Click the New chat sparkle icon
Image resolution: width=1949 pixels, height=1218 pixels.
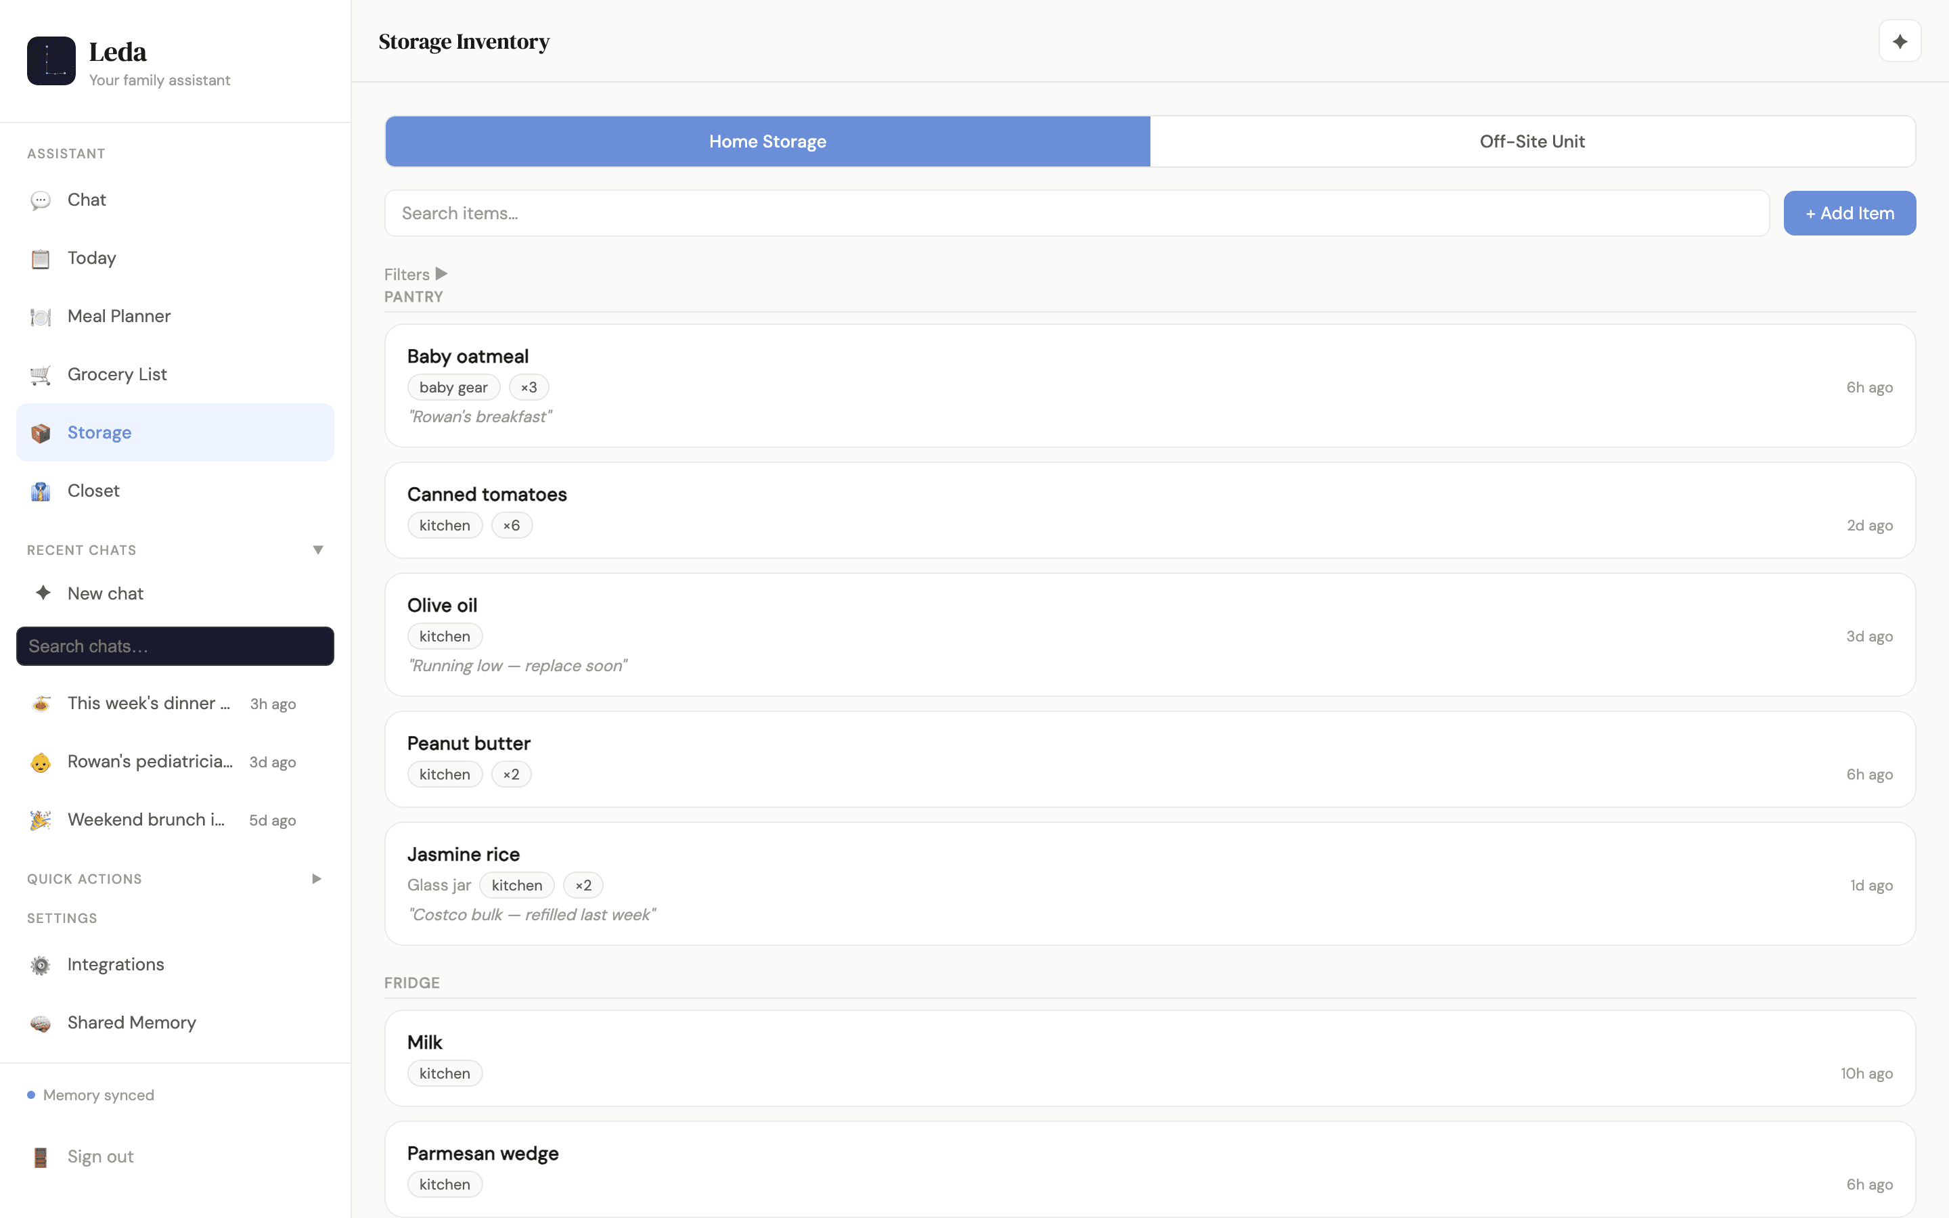(43, 593)
